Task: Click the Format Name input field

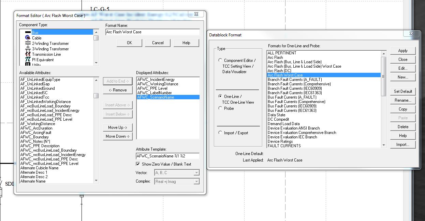Action: coord(152,32)
